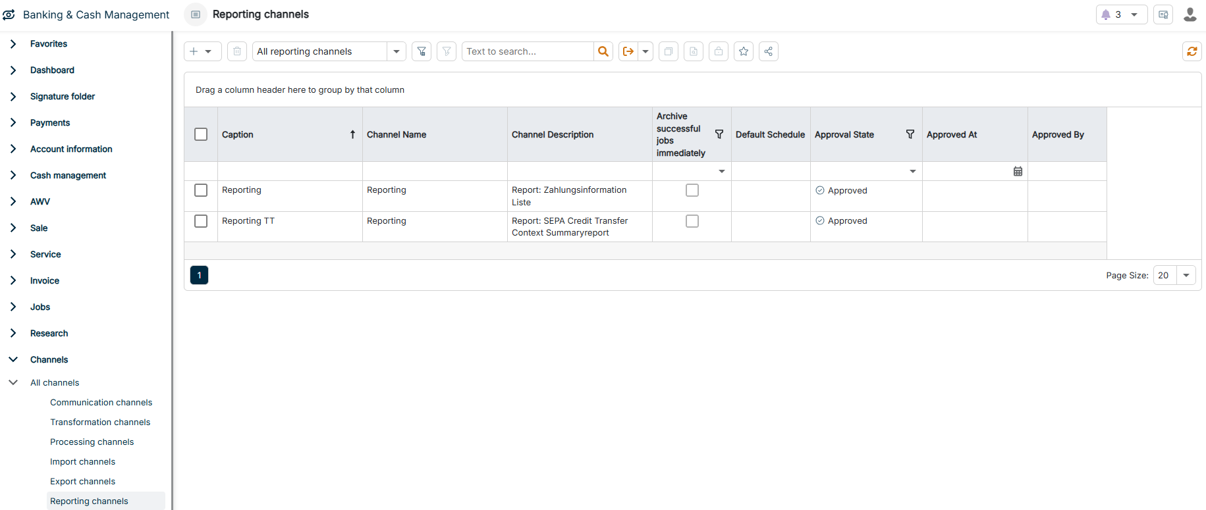Open Import channels
This screenshot has width=1206, height=510.
(x=82, y=461)
